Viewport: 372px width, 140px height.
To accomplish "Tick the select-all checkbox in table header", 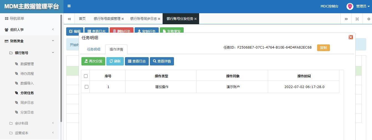I will coord(86,76).
